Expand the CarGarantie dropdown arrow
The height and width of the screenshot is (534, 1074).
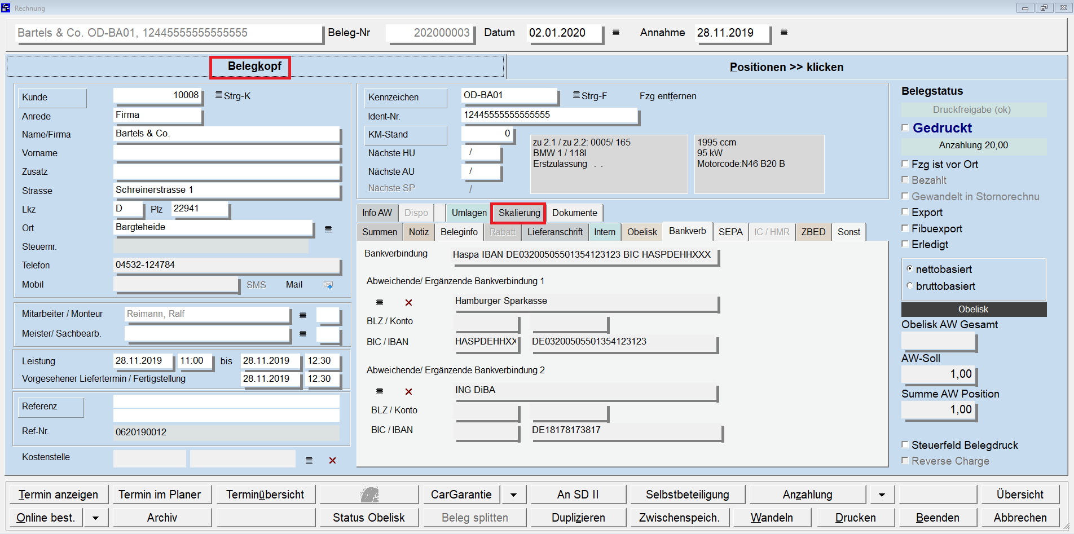pyautogui.click(x=513, y=495)
